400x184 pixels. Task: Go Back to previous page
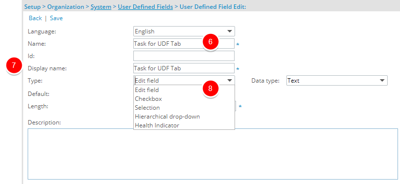click(x=35, y=18)
